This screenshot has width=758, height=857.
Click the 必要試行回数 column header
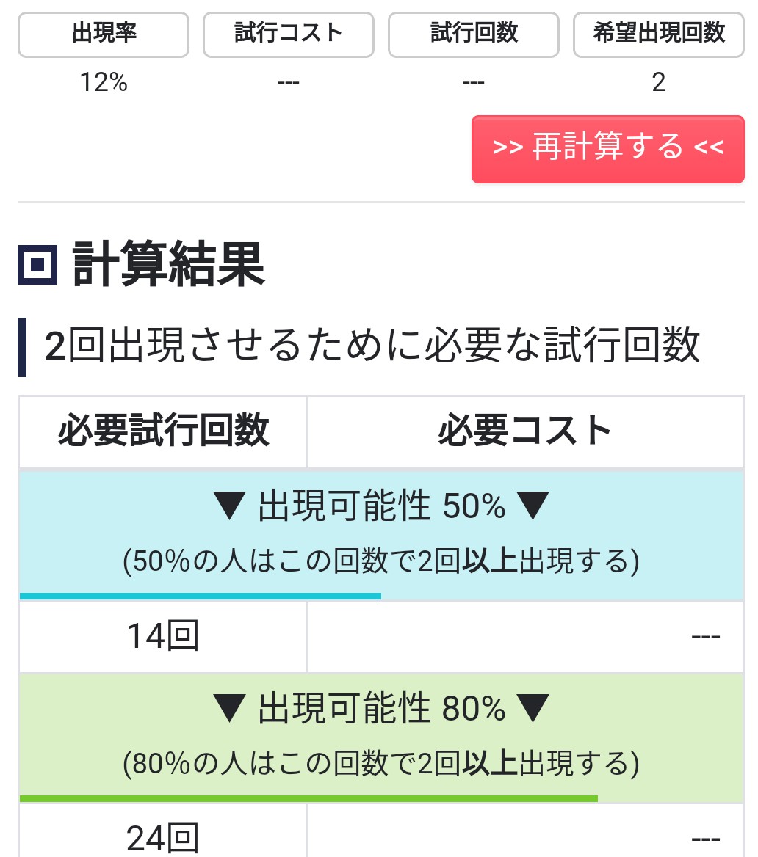pyautogui.click(x=163, y=431)
